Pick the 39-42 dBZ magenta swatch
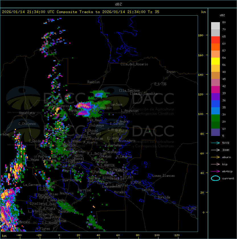Viewport: 237px width, 239px height. click(215, 90)
